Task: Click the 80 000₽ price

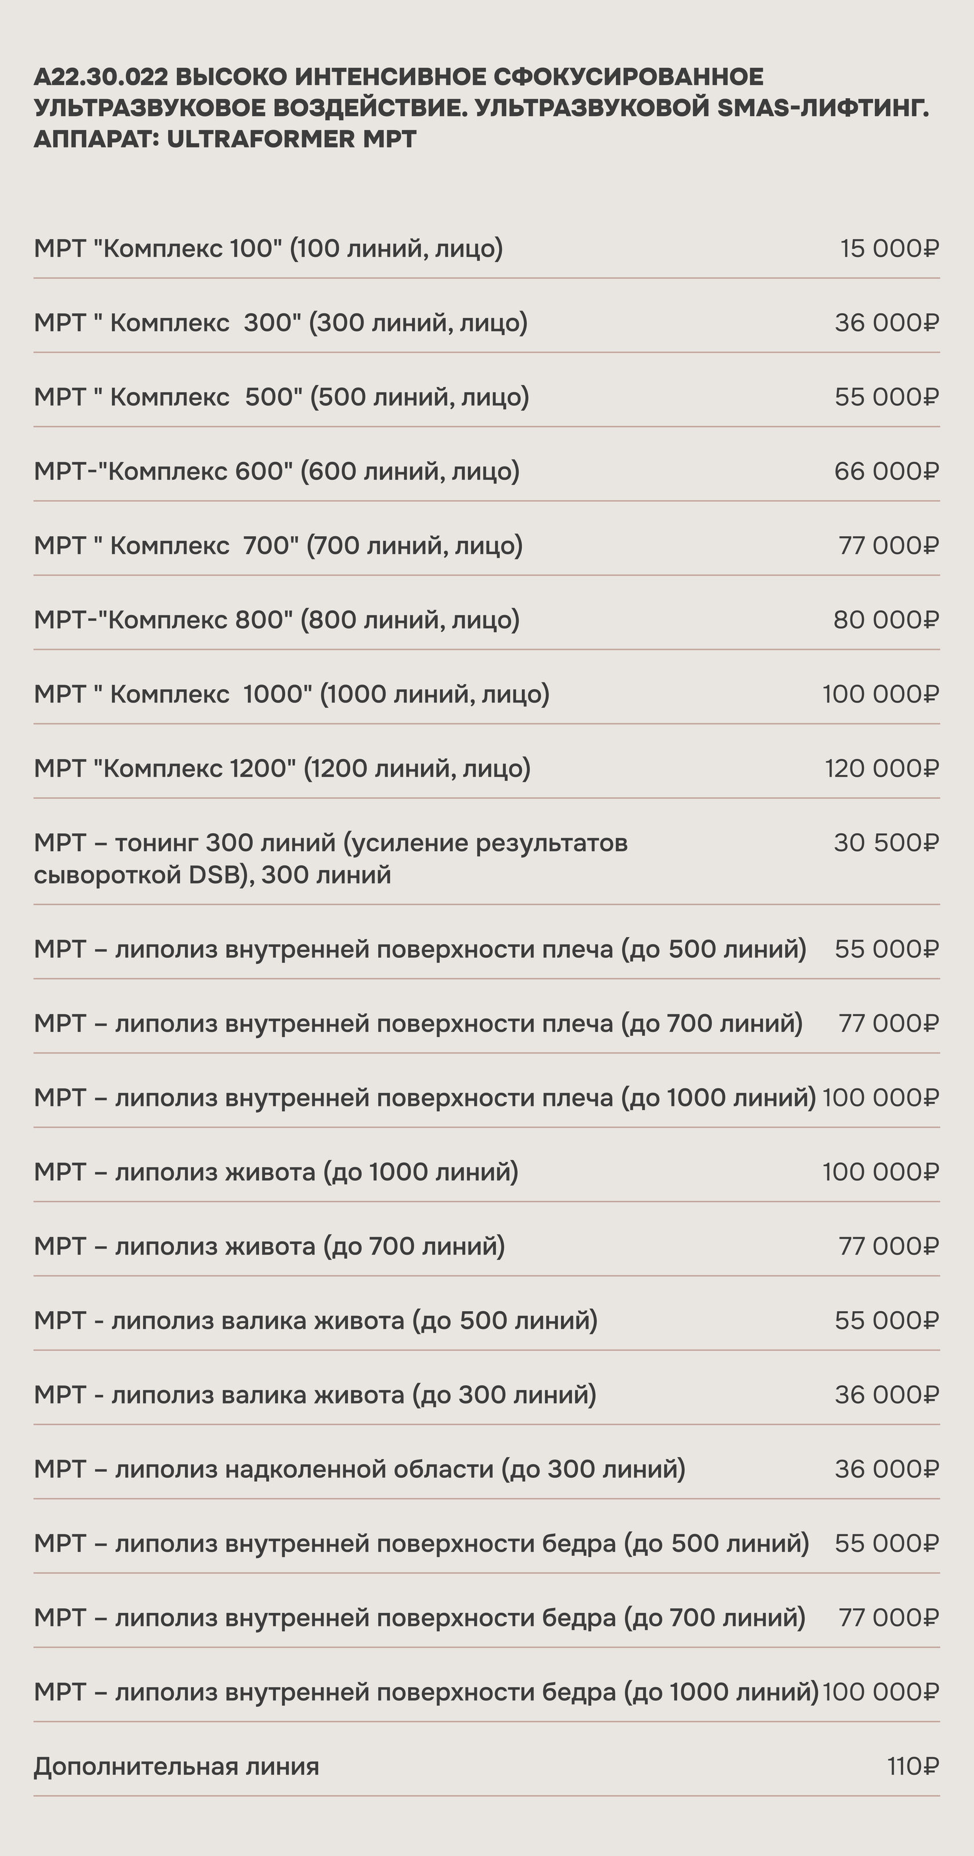Action: click(x=885, y=620)
